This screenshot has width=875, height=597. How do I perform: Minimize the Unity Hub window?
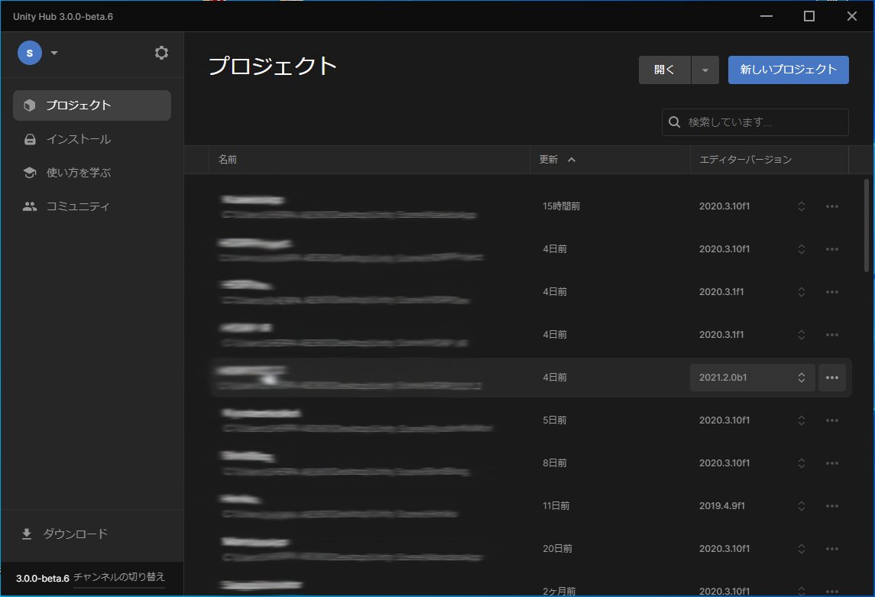[766, 16]
